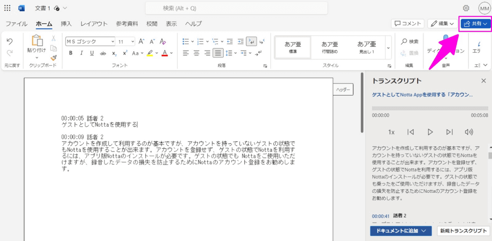
Task: Open the 編集 mode dropdown
Action: tap(443, 23)
